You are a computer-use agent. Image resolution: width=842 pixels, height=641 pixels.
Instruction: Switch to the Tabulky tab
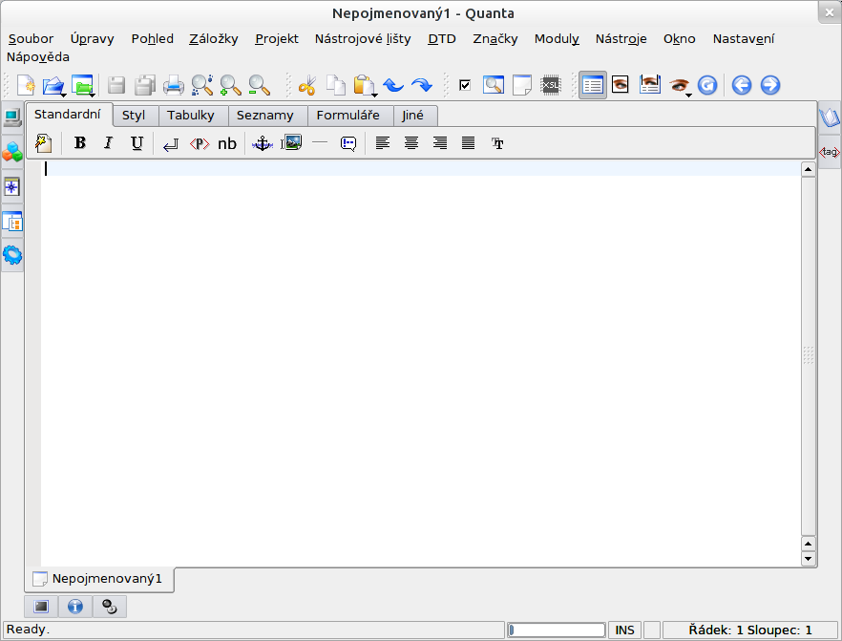coord(191,116)
